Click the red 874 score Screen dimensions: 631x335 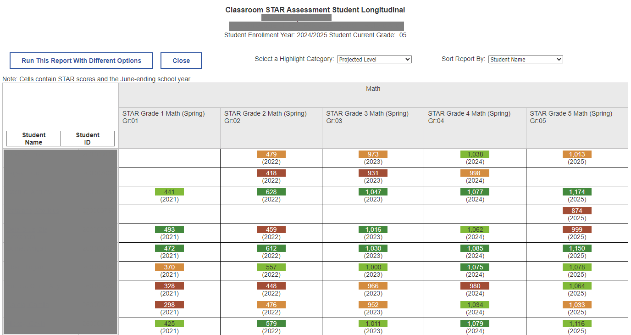click(x=577, y=211)
